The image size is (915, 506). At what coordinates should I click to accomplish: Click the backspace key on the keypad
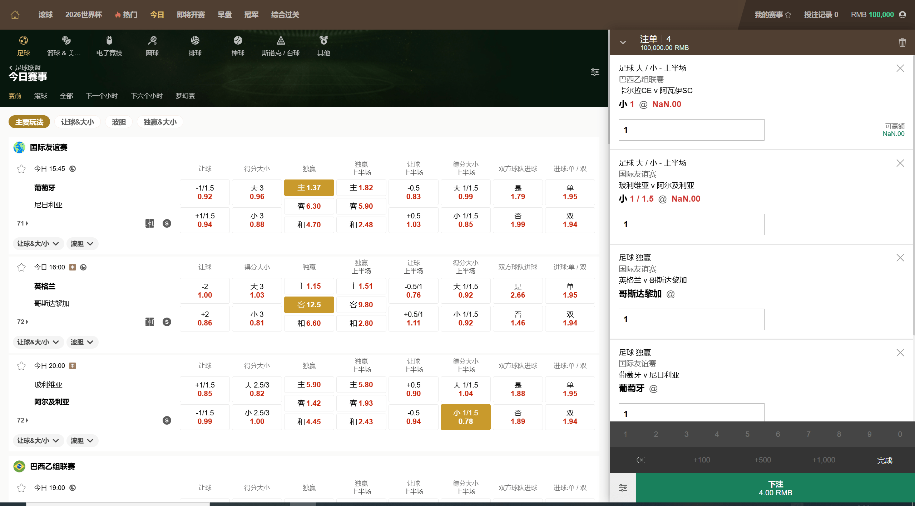pyautogui.click(x=641, y=460)
